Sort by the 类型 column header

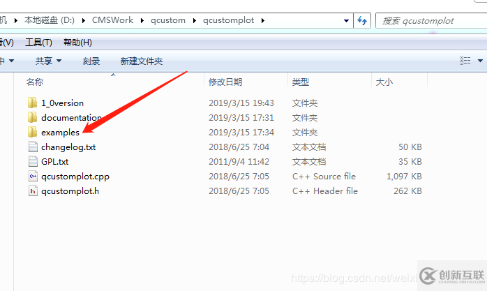pos(300,82)
